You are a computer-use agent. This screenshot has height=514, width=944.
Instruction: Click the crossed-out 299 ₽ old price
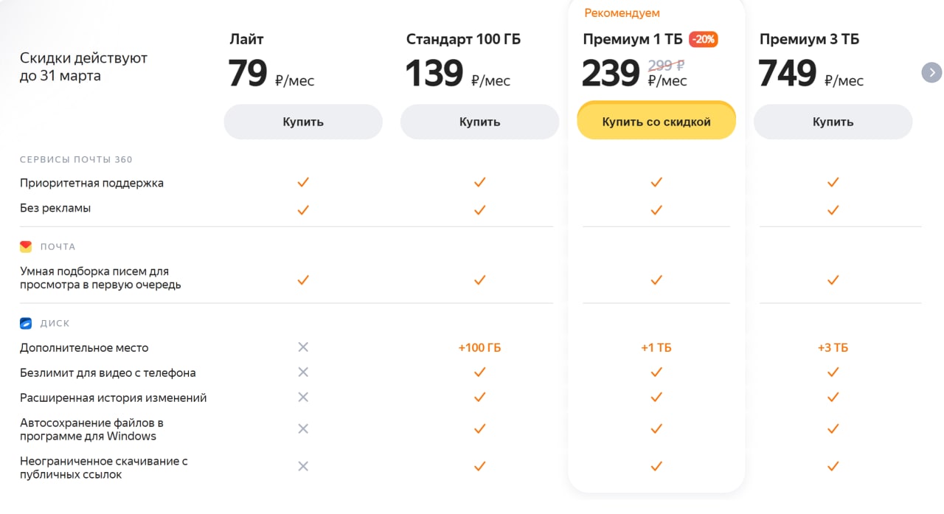point(666,64)
